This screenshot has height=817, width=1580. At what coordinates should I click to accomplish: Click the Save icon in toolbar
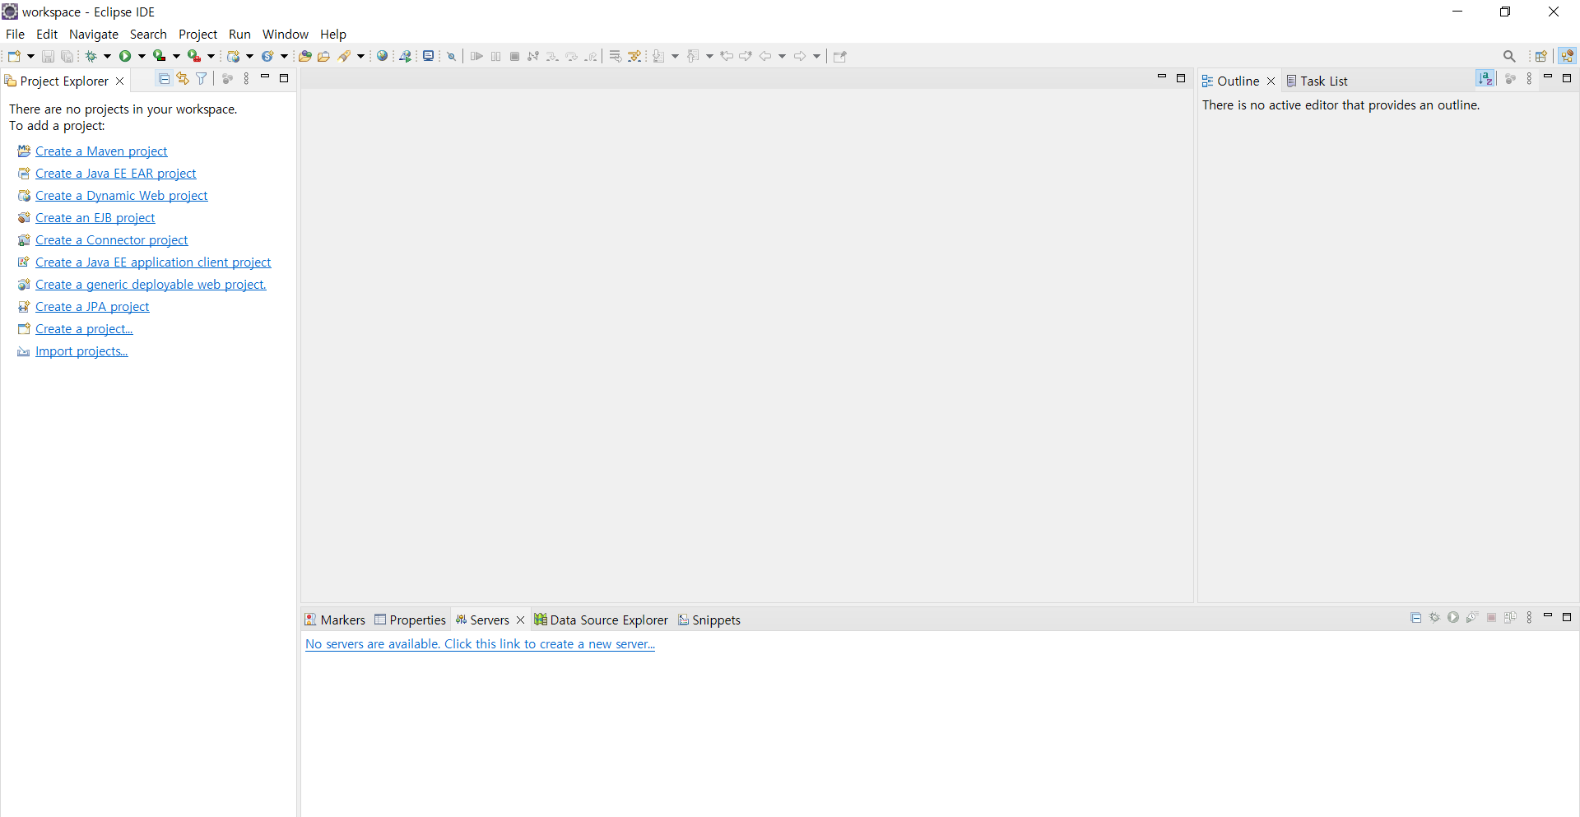(x=48, y=56)
